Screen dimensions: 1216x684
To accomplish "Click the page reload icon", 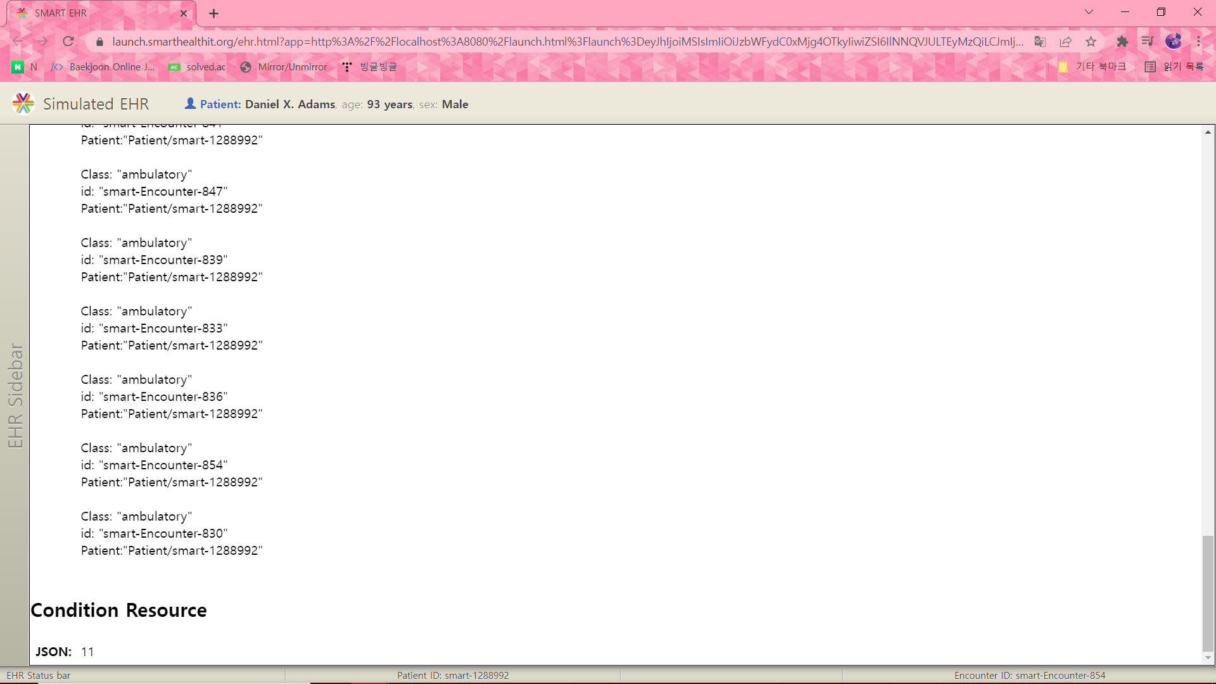I will pos(68,42).
